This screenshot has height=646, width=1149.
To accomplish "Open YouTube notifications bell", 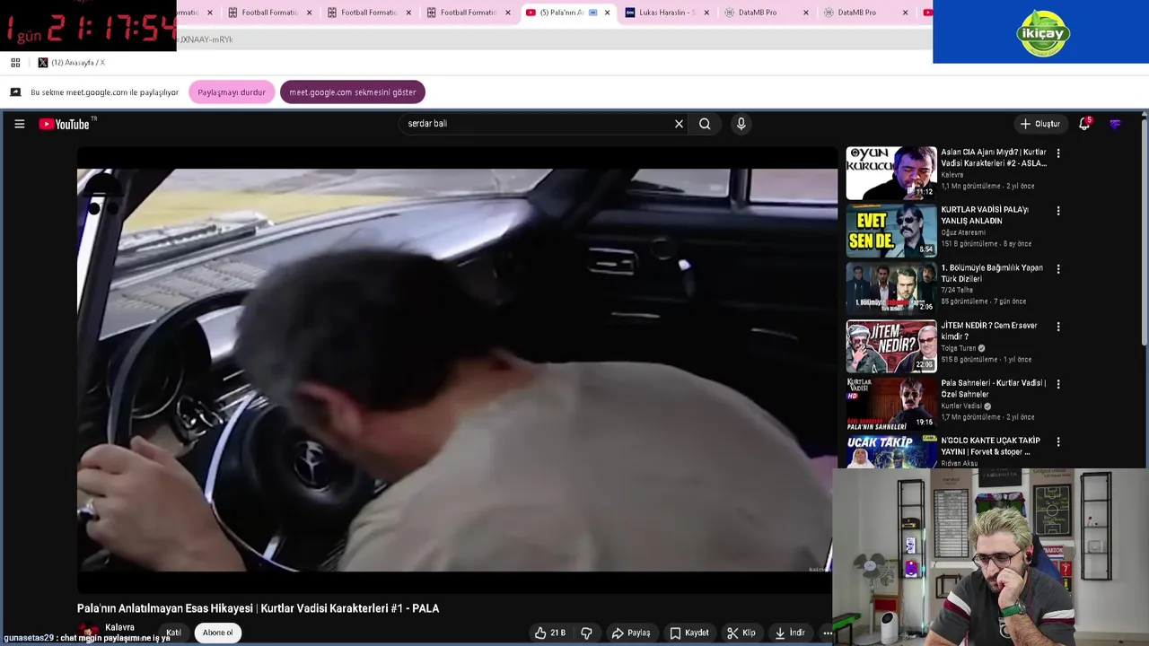I will (1084, 124).
